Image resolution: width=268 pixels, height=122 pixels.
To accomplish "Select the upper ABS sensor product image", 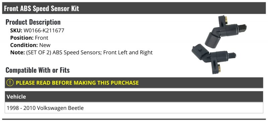I will click(x=225, y=31).
